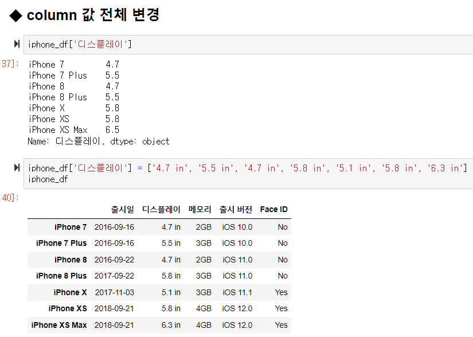
Task: Click the 2GB memory cell for iPhone 7
Action: click(204, 227)
